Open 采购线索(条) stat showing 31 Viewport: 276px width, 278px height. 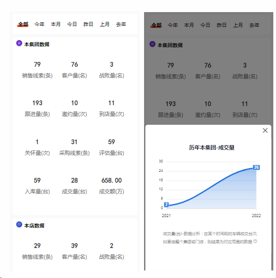[74, 147]
